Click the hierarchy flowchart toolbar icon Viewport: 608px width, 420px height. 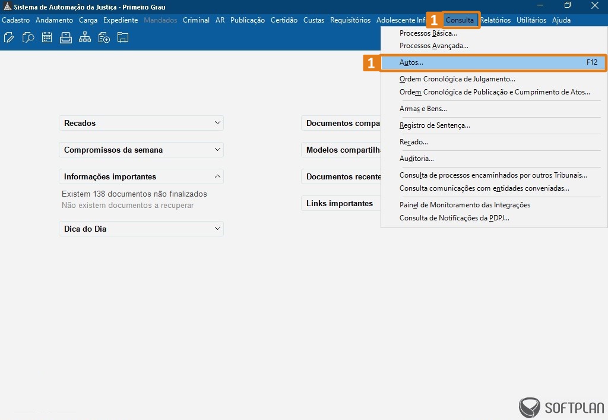85,37
